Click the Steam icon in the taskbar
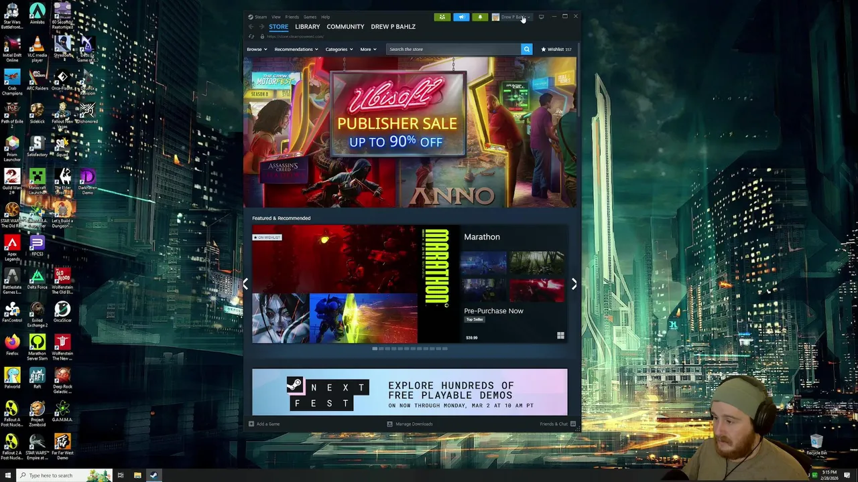858x482 pixels. point(154,475)
